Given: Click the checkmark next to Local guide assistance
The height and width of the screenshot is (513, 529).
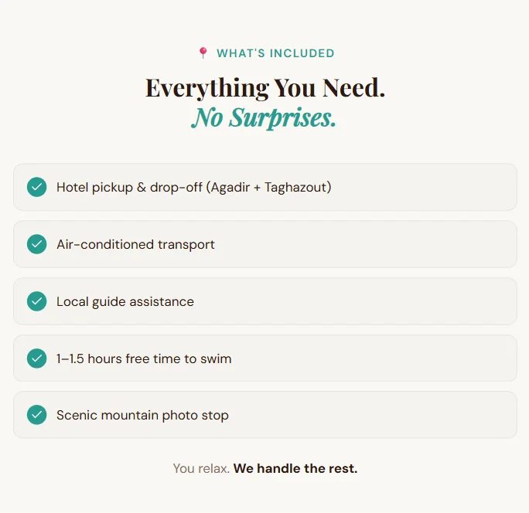Looking at the screenshot, I should pos(36,301).
